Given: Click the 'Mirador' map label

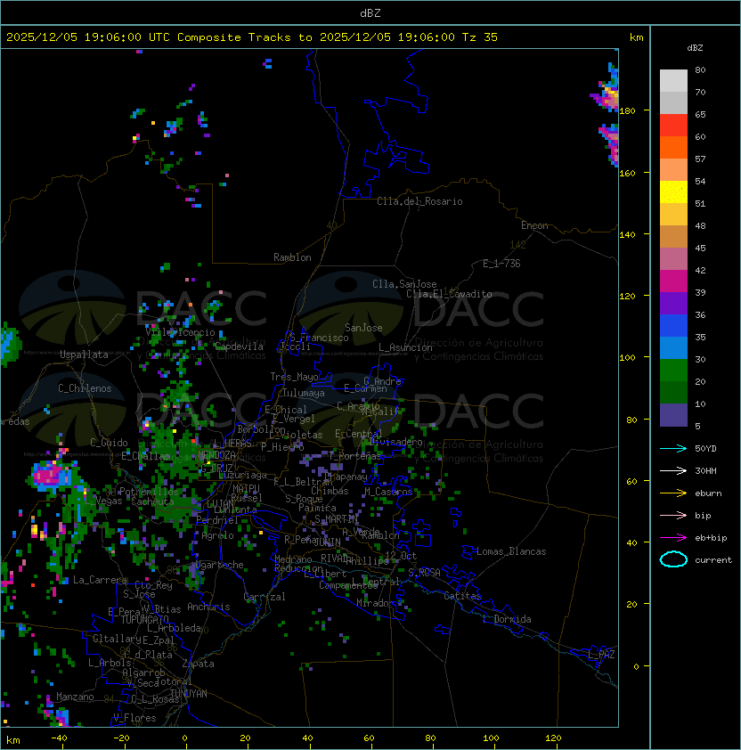Looking at the screenshot, I should (x=376, y=603).
